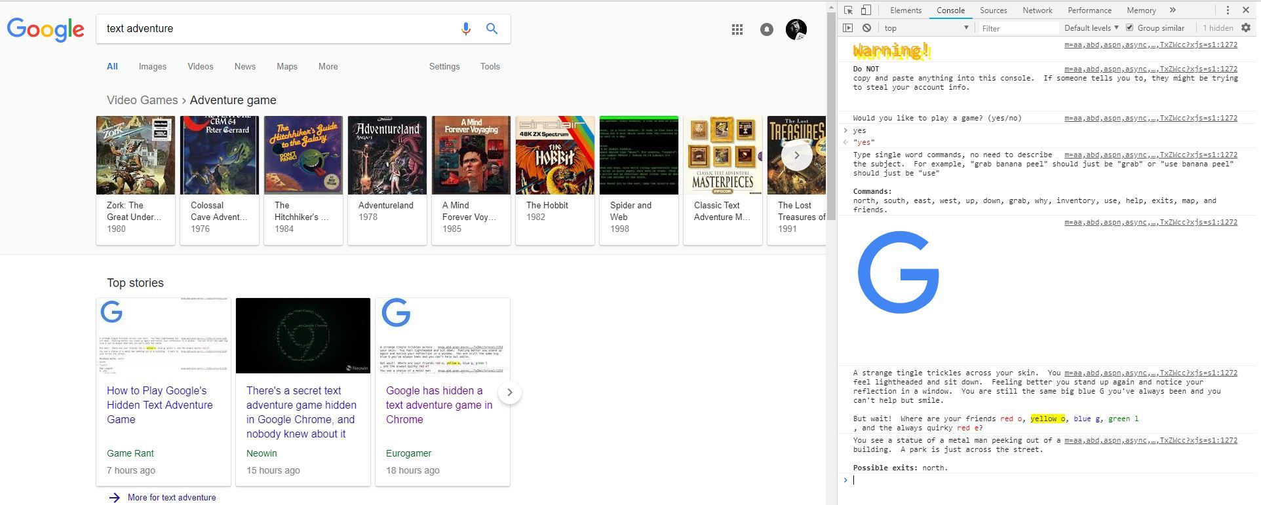This screenshot has height=505, width=1261.
Task: Click the Google search text field
Action: coord(279,29)
